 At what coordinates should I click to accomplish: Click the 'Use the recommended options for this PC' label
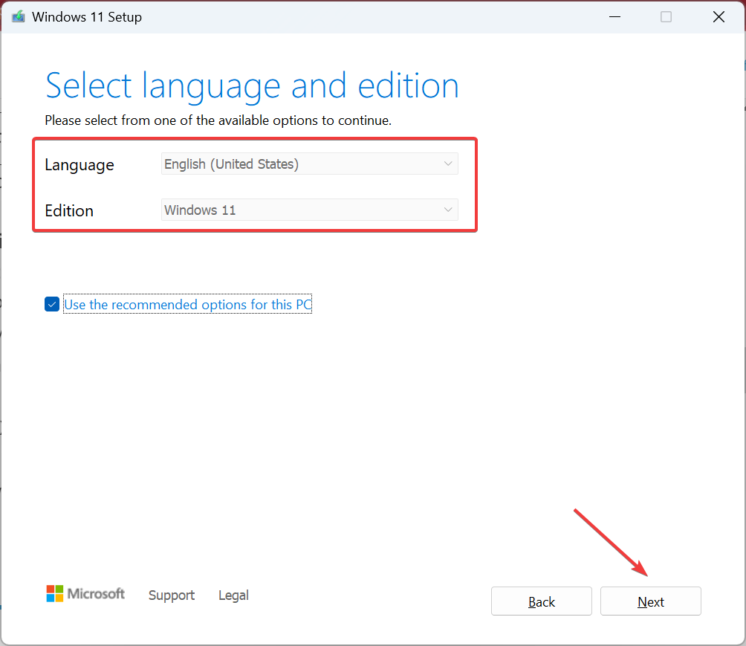click(187, 304)
